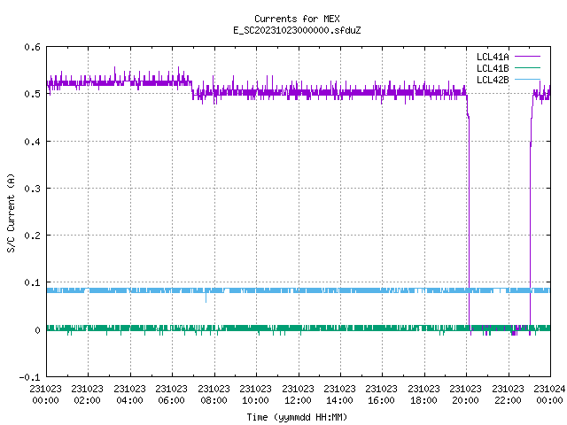Click the 231023 22:00 x-axis tick label
567x425 pixels.
(x=508, y=395)
